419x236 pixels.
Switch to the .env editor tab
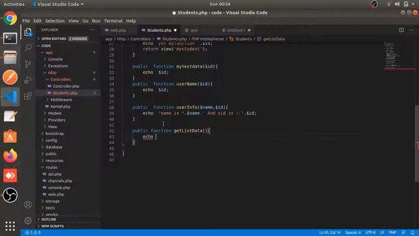point(194,30)
